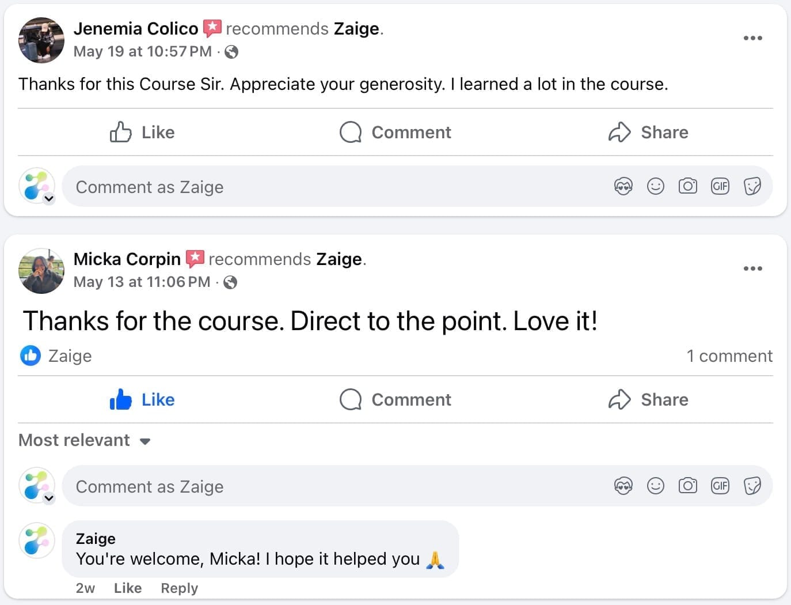Open sticker picker in Micka's comment box

(x=752, y=486)
